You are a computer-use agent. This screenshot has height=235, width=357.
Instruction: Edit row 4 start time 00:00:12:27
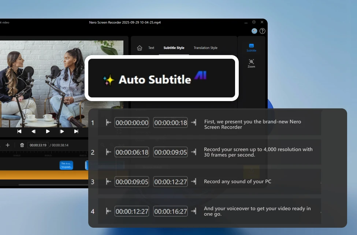[x=132, y=211]
